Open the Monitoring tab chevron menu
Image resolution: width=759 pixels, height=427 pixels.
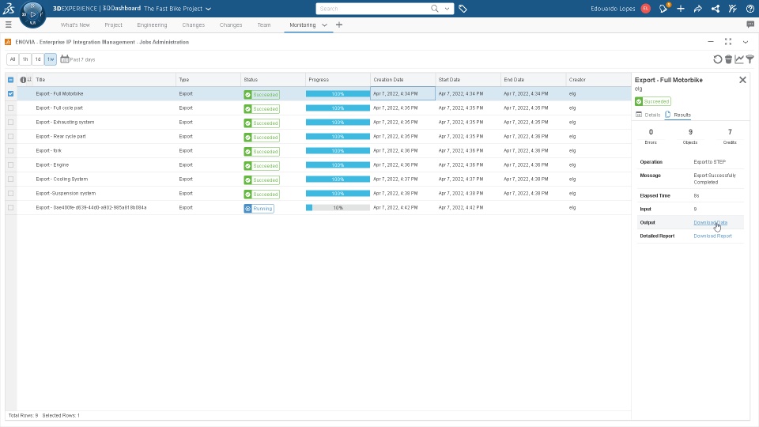coord(324,25)
